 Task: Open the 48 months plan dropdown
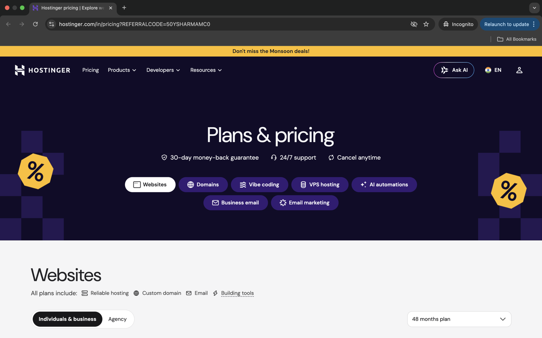[x=459, y=319]
